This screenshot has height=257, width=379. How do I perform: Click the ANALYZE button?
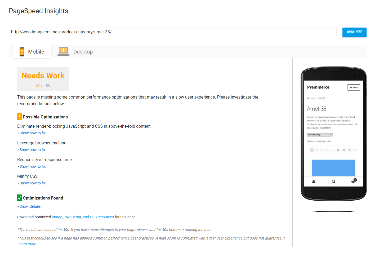click(354, 32)
